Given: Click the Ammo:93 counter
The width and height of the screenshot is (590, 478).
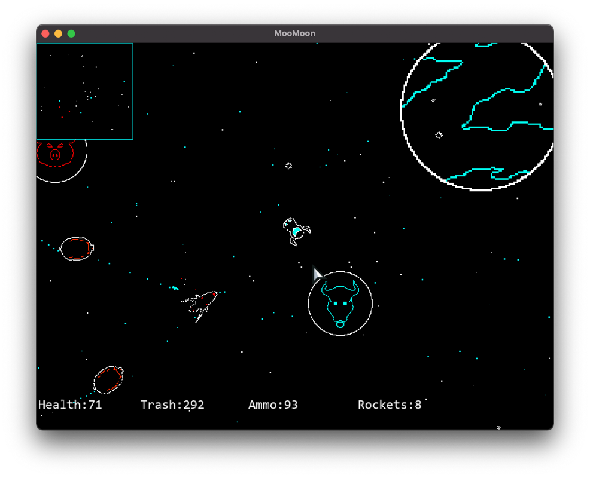Looking at the screenshot, I should (x=273, y=405).
